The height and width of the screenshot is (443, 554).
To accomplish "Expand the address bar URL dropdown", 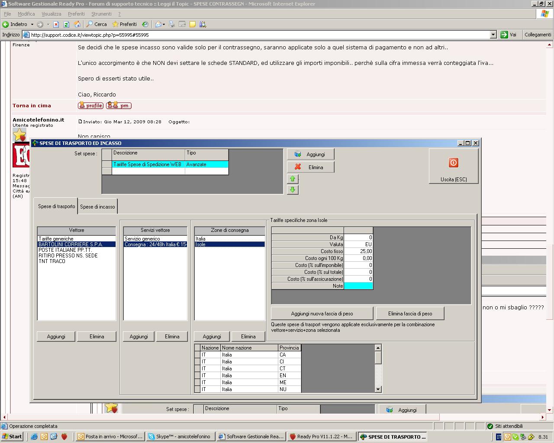I will 493,35.
